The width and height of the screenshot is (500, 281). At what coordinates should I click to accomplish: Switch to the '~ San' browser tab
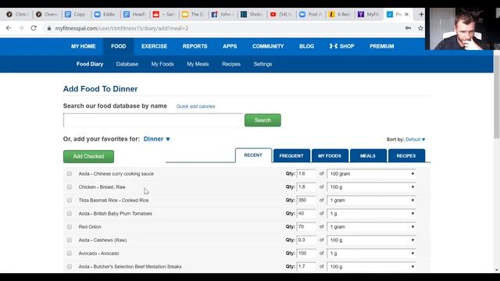(x=164, y=14)
